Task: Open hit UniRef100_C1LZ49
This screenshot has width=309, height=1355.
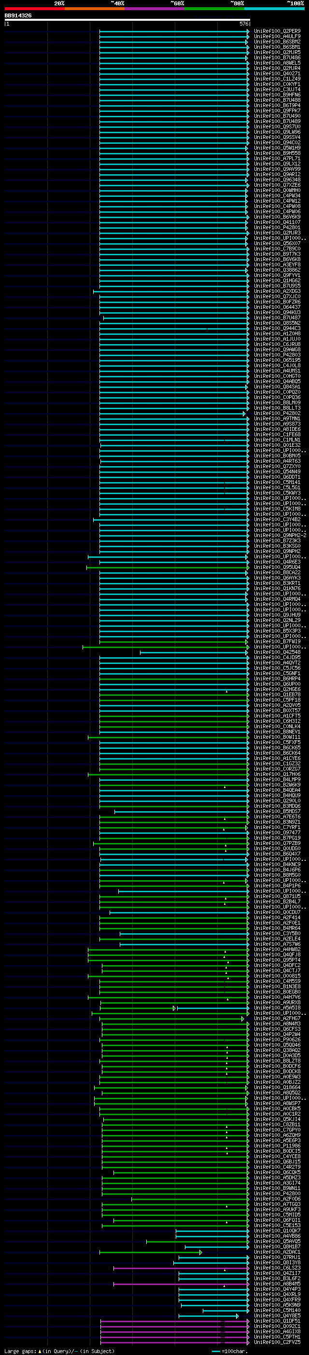Action: tap(278, 80)
